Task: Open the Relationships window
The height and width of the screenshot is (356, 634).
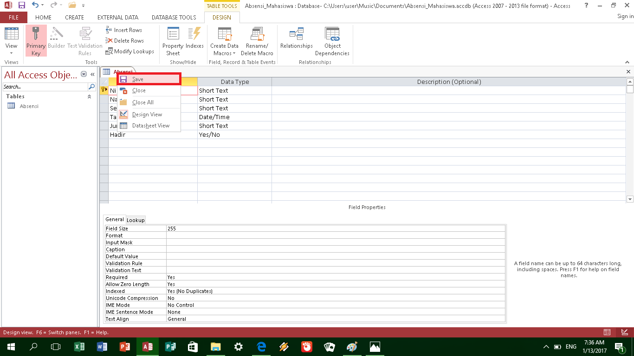Action: coord(297,38)
